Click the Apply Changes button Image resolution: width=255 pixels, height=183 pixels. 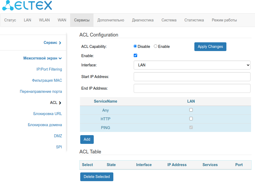[210, 47]
